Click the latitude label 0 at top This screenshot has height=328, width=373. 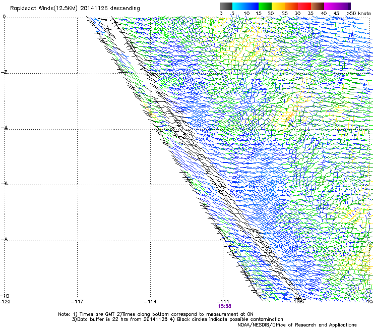(4, 17)
